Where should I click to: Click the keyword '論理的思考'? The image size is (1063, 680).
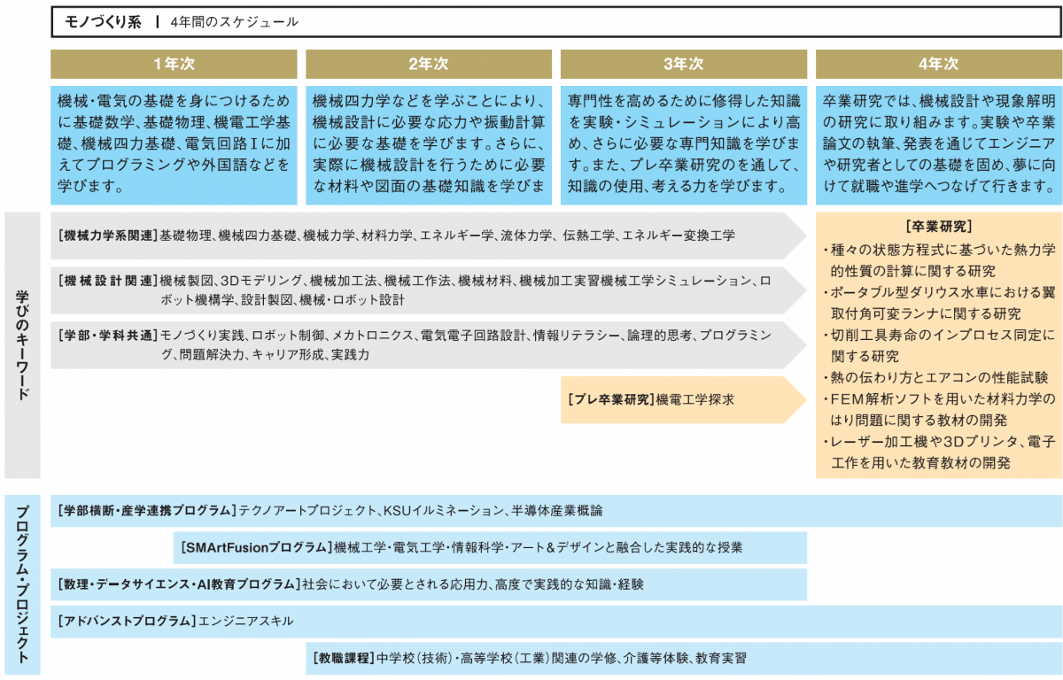click(660, 336)
